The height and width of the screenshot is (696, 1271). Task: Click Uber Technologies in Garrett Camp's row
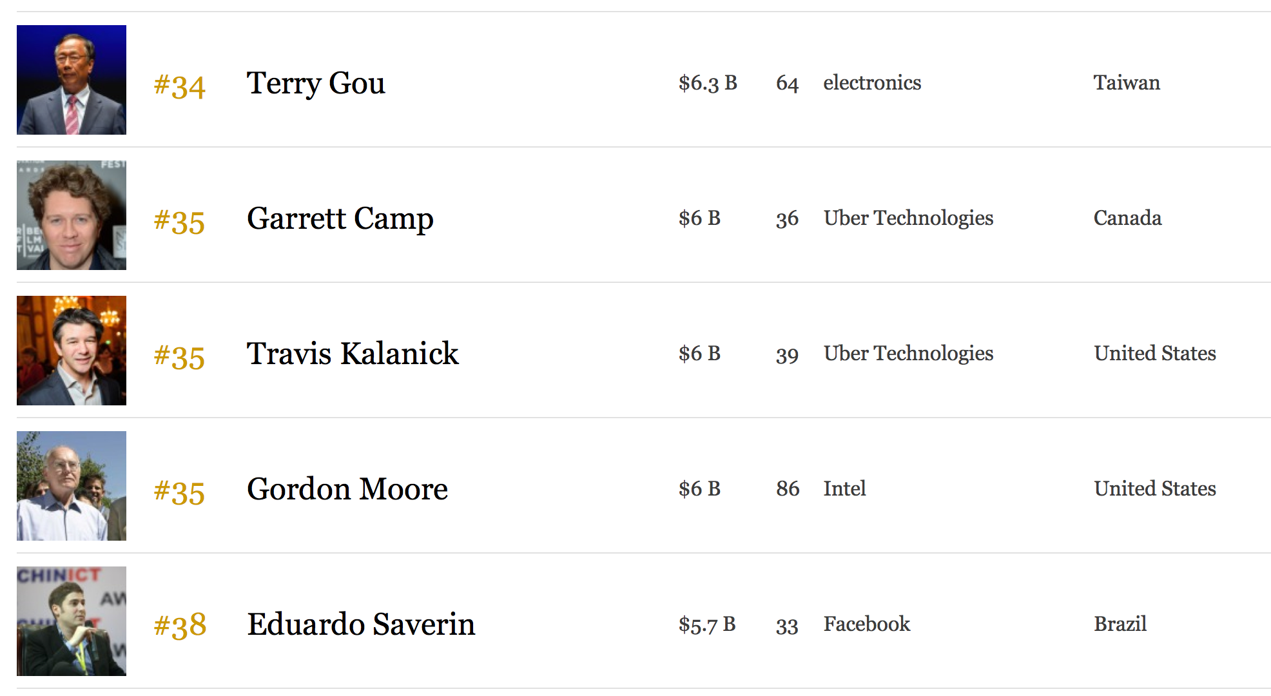908,218
